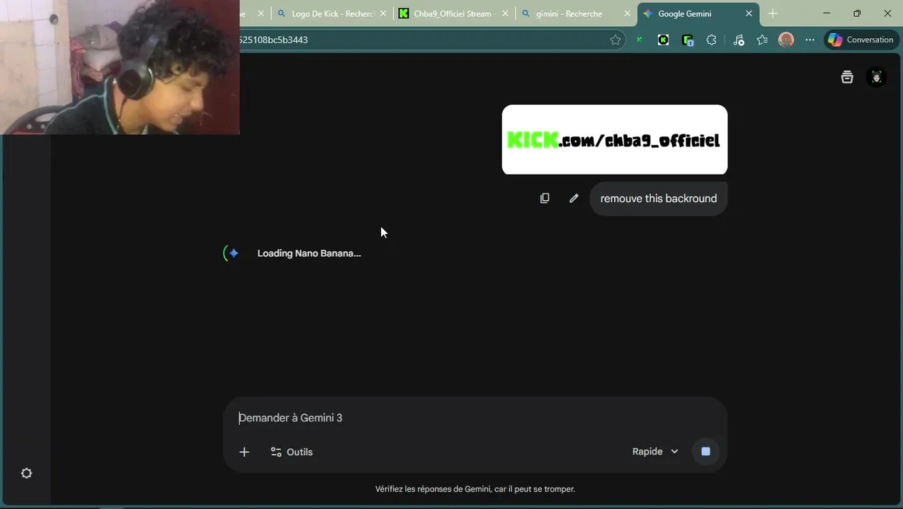Click the small green Kick extension icon
Screen dimensions: 903x509
(640, 40)
